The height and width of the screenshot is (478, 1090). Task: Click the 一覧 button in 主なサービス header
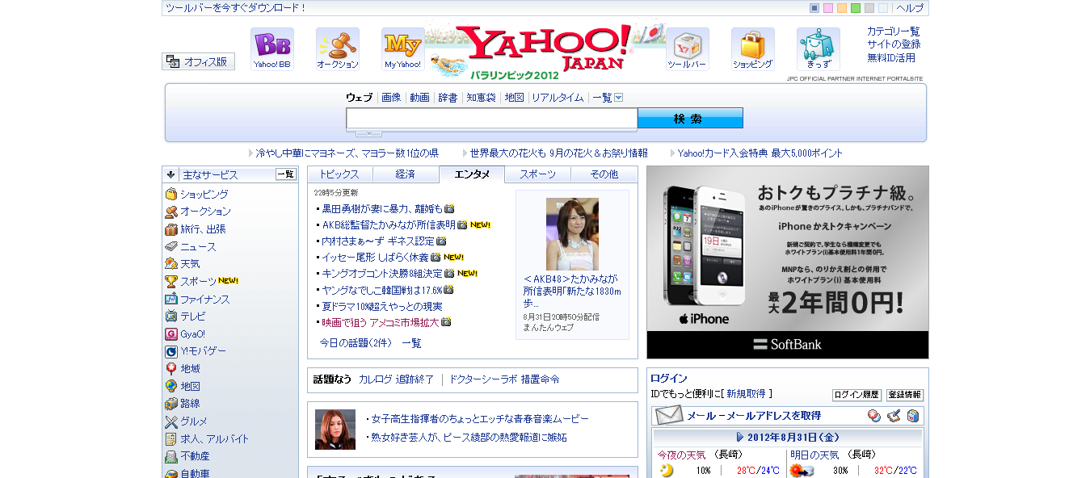click(x=286, y=174)
